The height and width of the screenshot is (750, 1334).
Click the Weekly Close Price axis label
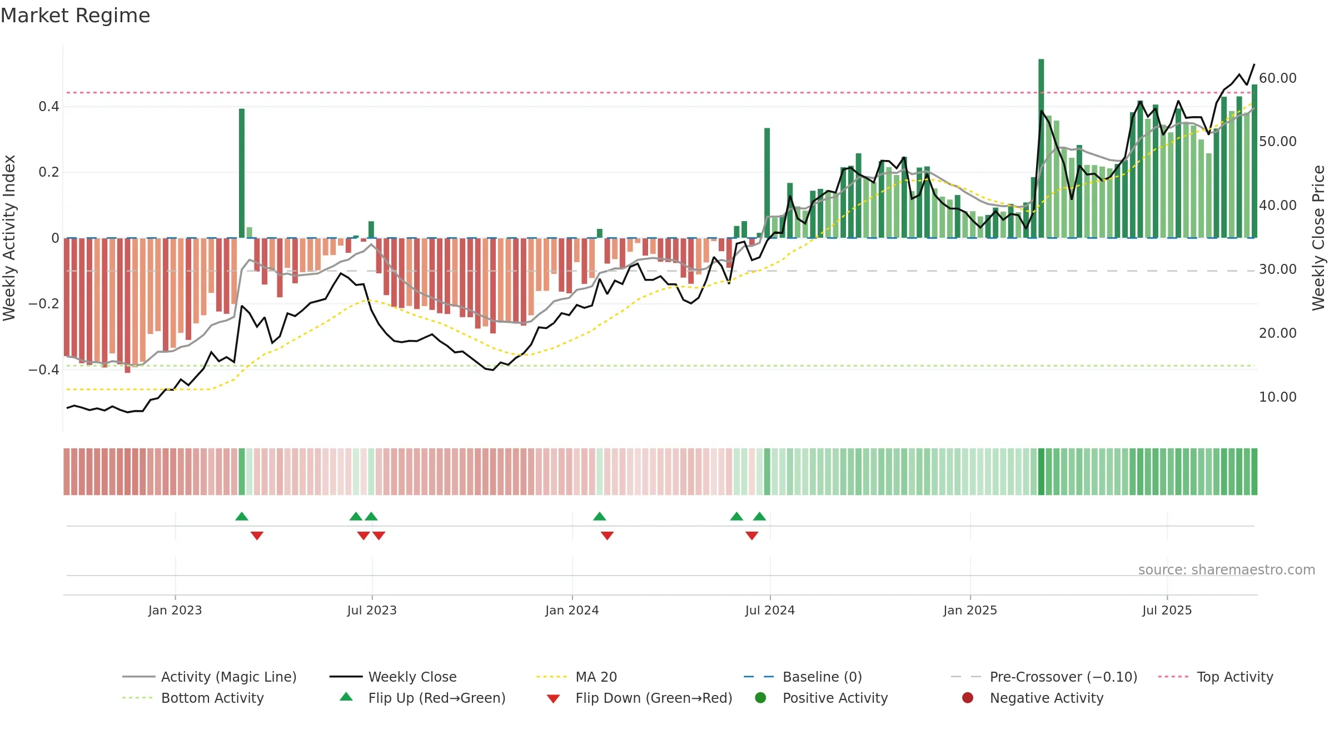click(1318, 238)
